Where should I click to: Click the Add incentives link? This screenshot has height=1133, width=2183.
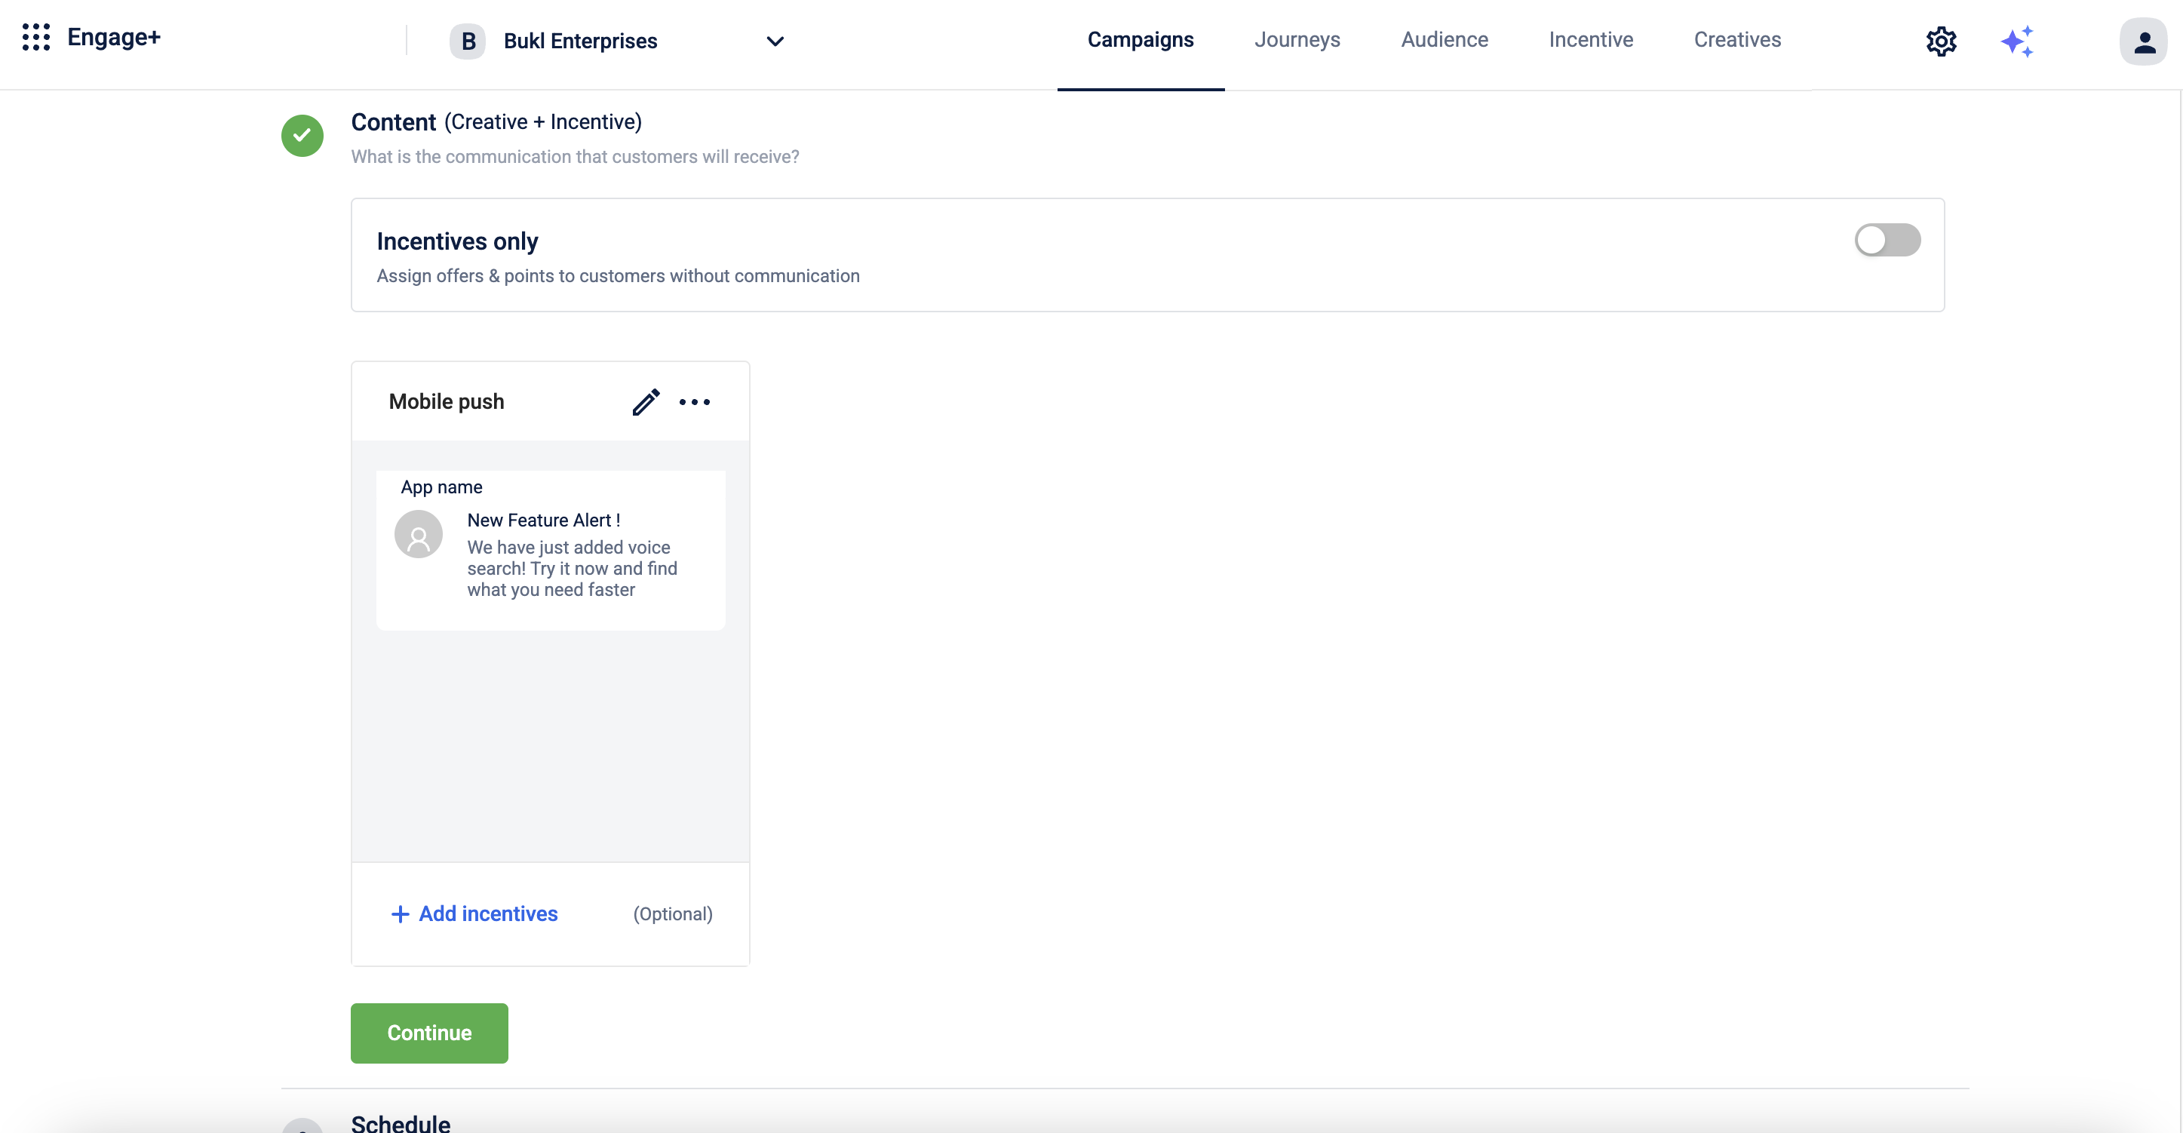pyautogui.click(x=488, y=913)
